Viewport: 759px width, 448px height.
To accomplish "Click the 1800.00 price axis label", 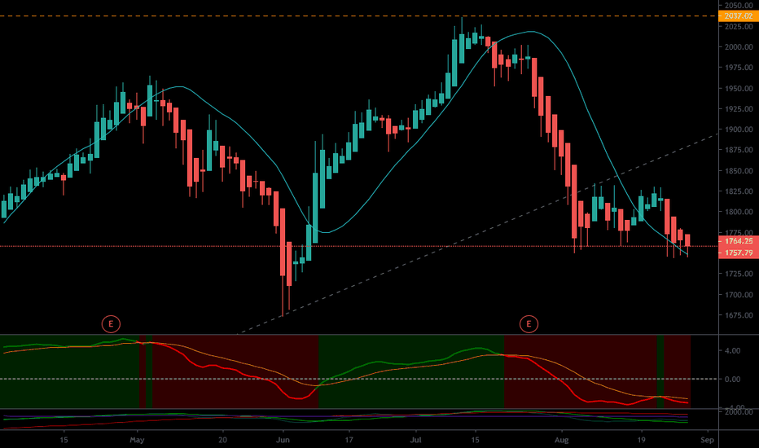I will click(x=739, y=212).
